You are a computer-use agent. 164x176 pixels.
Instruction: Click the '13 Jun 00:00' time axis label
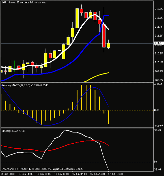click(44, 174)
